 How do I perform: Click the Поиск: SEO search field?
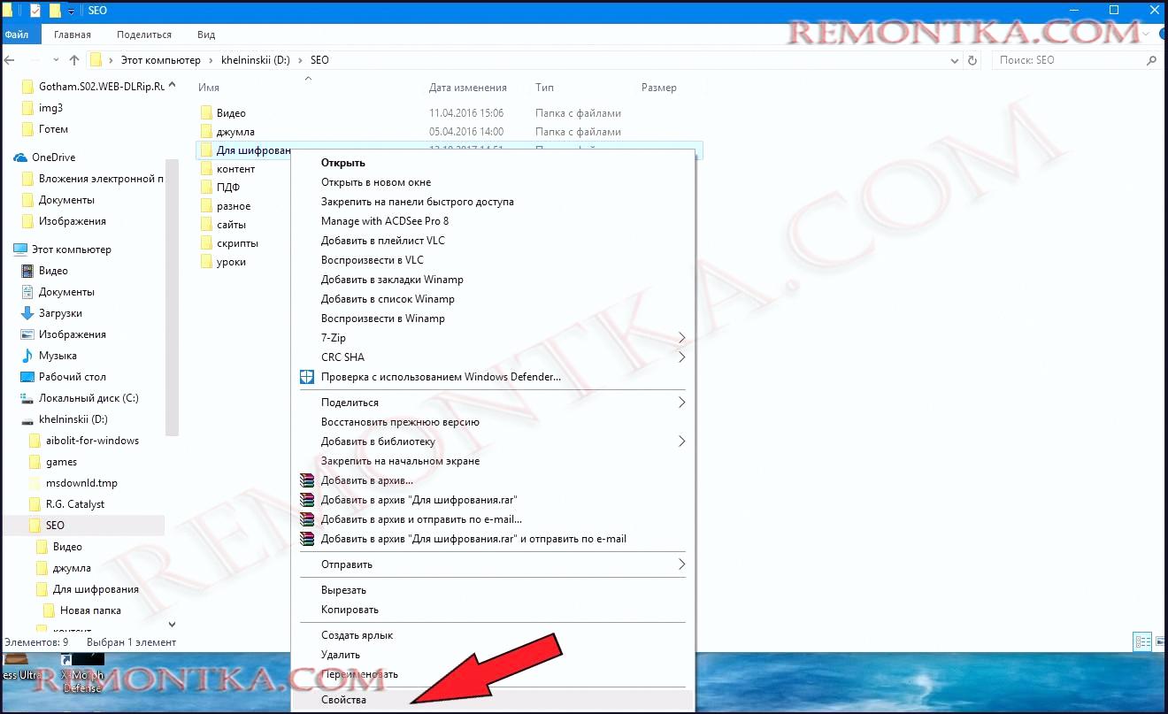(x=1071, y=60)
